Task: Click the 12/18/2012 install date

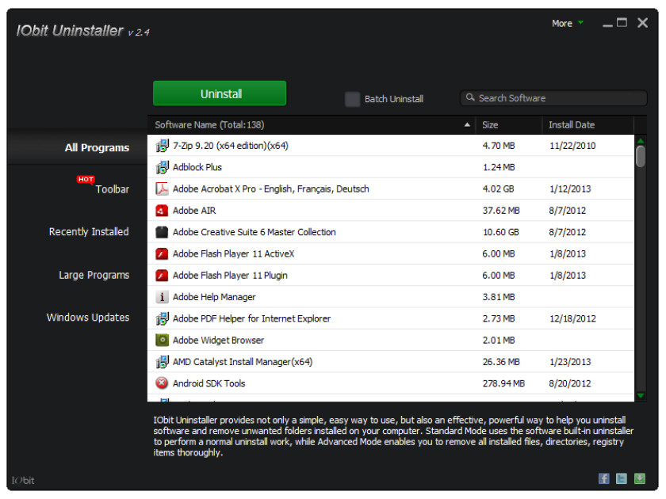Action: coord(572,318)
